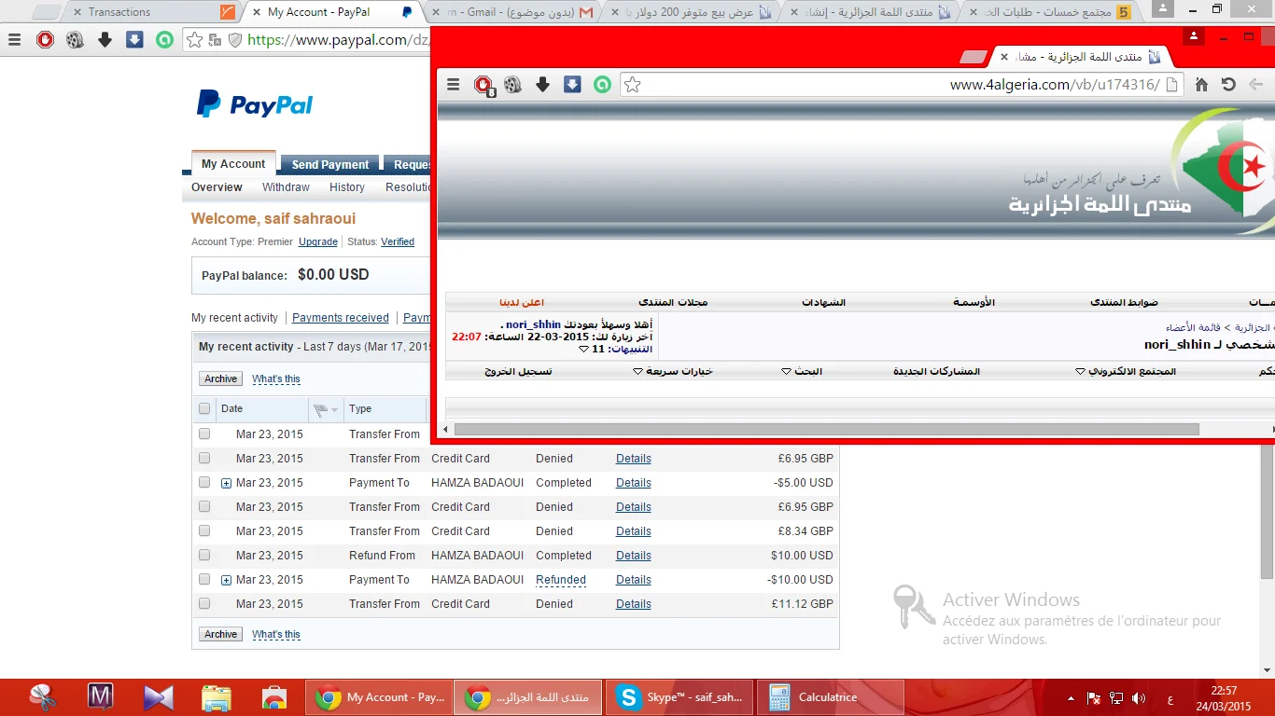Click the Adblock icon in the 4algeria window
1275x716 pixels.
(483, 85)
